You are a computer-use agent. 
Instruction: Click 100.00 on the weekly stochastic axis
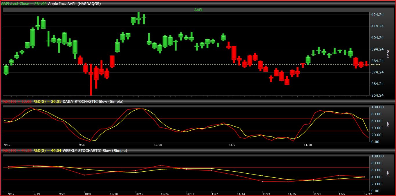(377, 156)
